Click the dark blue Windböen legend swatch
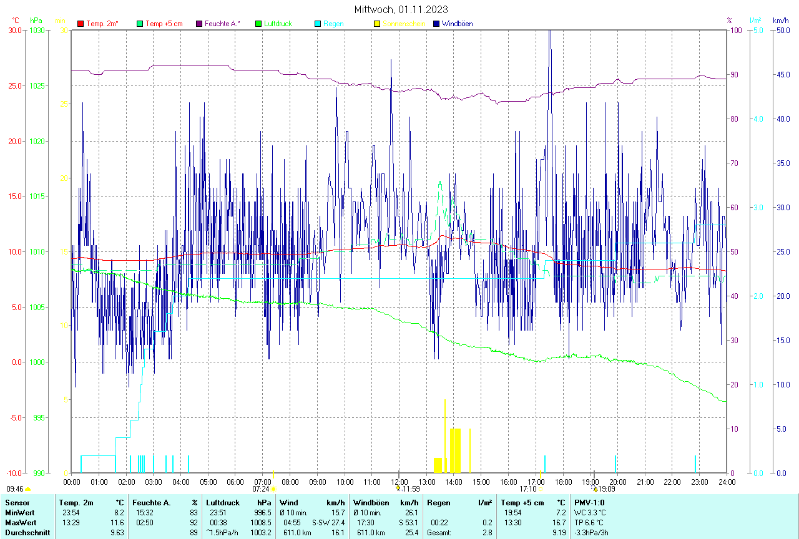The height and width of the screenshot is (539, 799). 436,24
